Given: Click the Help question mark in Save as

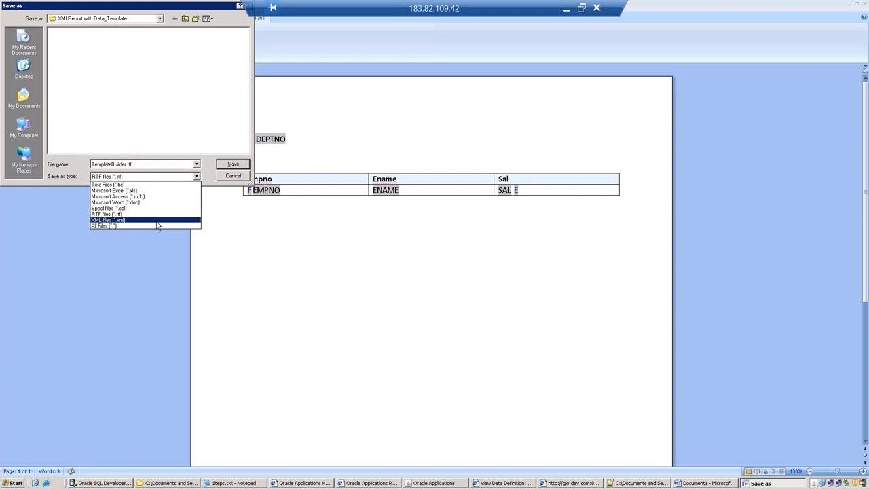Looking at the screenshot, I should coord(240,5).
